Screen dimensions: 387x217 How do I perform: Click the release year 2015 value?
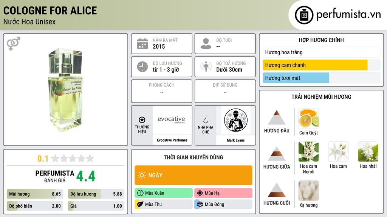tap(159, 46)
